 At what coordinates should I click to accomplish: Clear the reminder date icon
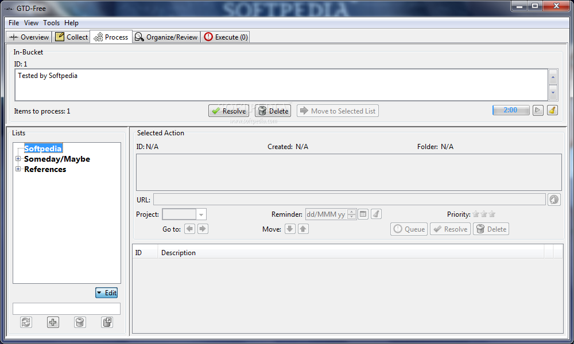[377, 214]
